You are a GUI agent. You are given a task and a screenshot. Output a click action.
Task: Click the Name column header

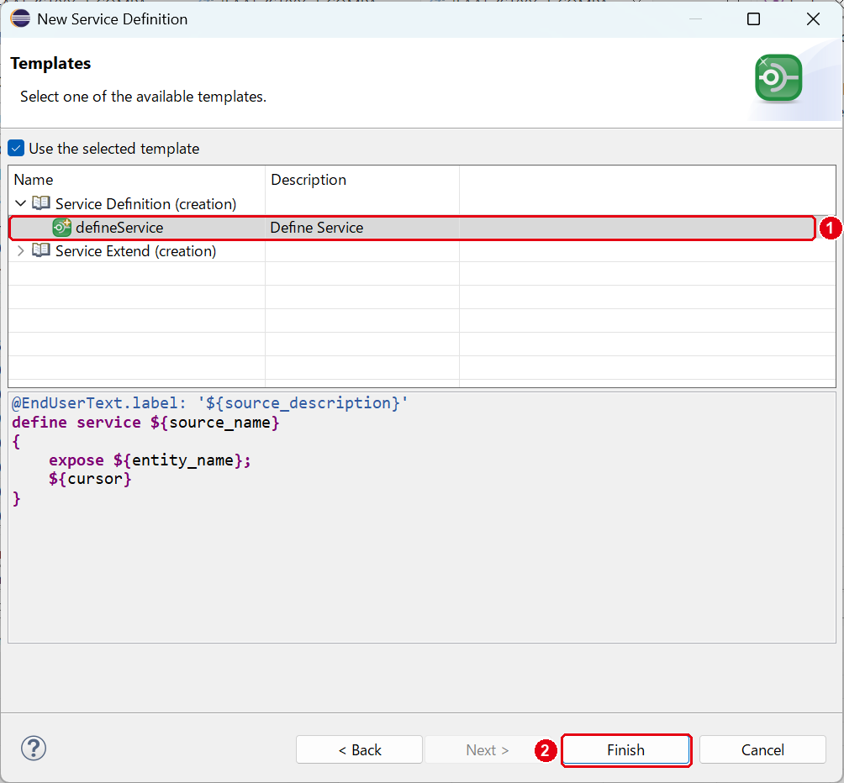[34, 180]
